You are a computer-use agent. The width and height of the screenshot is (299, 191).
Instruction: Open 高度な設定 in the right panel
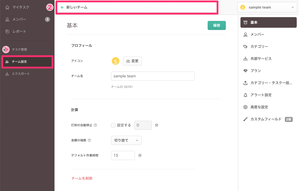coord(259,107)
